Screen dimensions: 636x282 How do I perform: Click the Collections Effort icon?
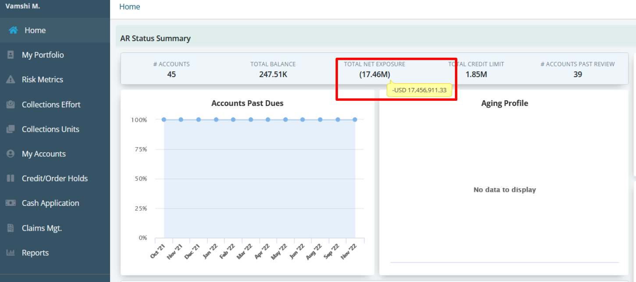pos(11,104)
